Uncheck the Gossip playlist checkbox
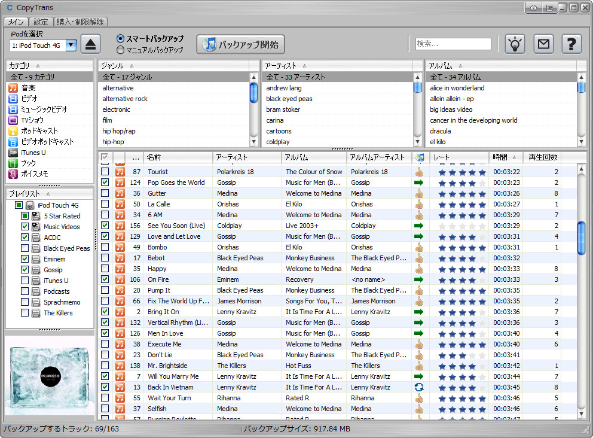 click(25, 270)
